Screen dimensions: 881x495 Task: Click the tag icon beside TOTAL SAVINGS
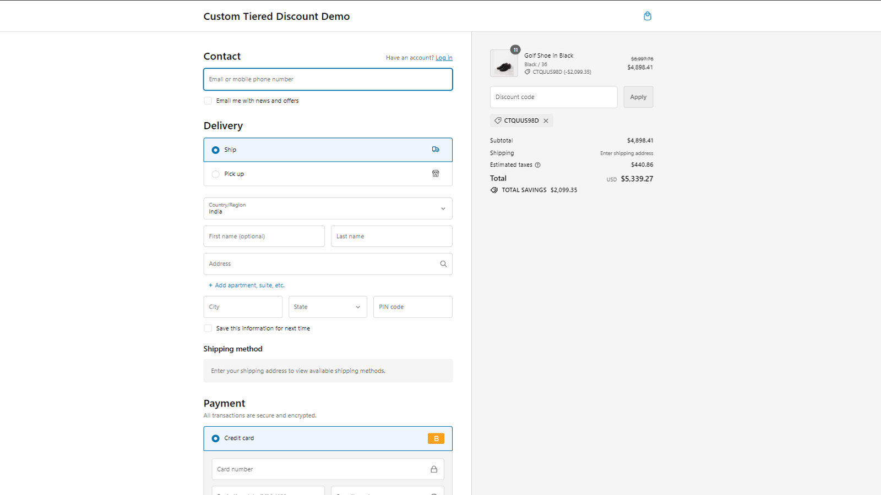(x=494, y=190)
